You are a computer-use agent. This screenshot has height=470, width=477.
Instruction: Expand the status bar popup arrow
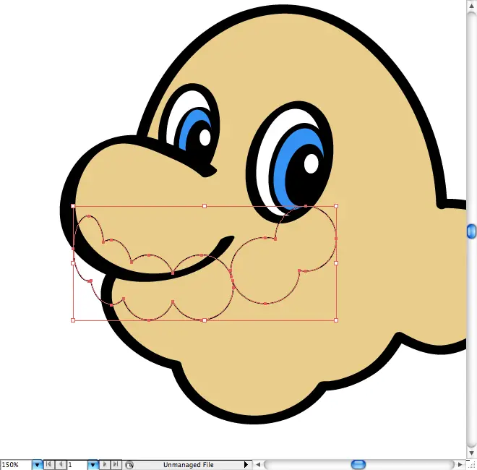click(x=246, y=464)
